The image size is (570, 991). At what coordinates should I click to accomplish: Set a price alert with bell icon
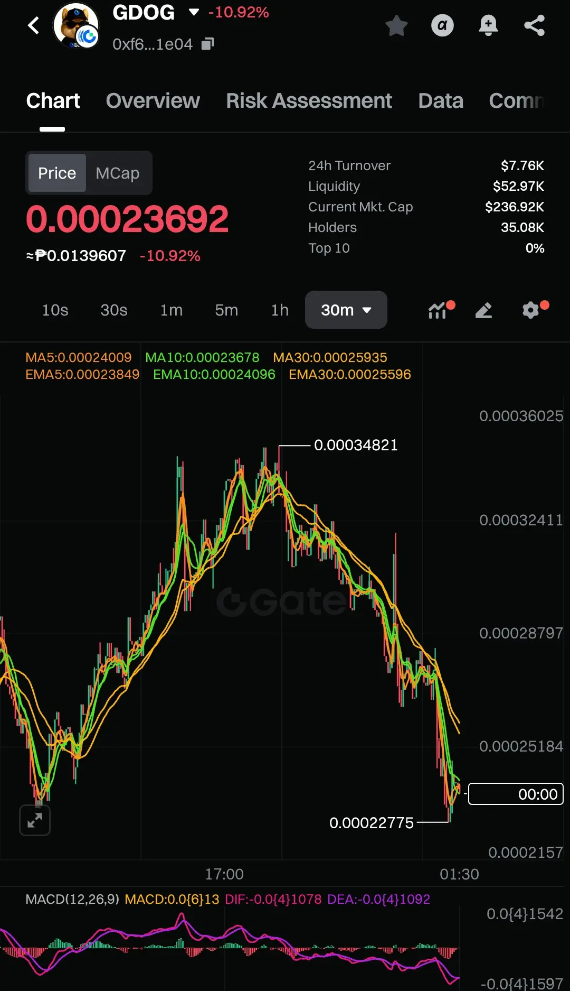(x=488, y=25)
